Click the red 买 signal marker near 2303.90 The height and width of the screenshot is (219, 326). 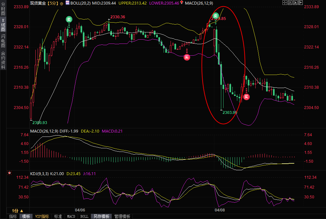[x=246, y=97]
